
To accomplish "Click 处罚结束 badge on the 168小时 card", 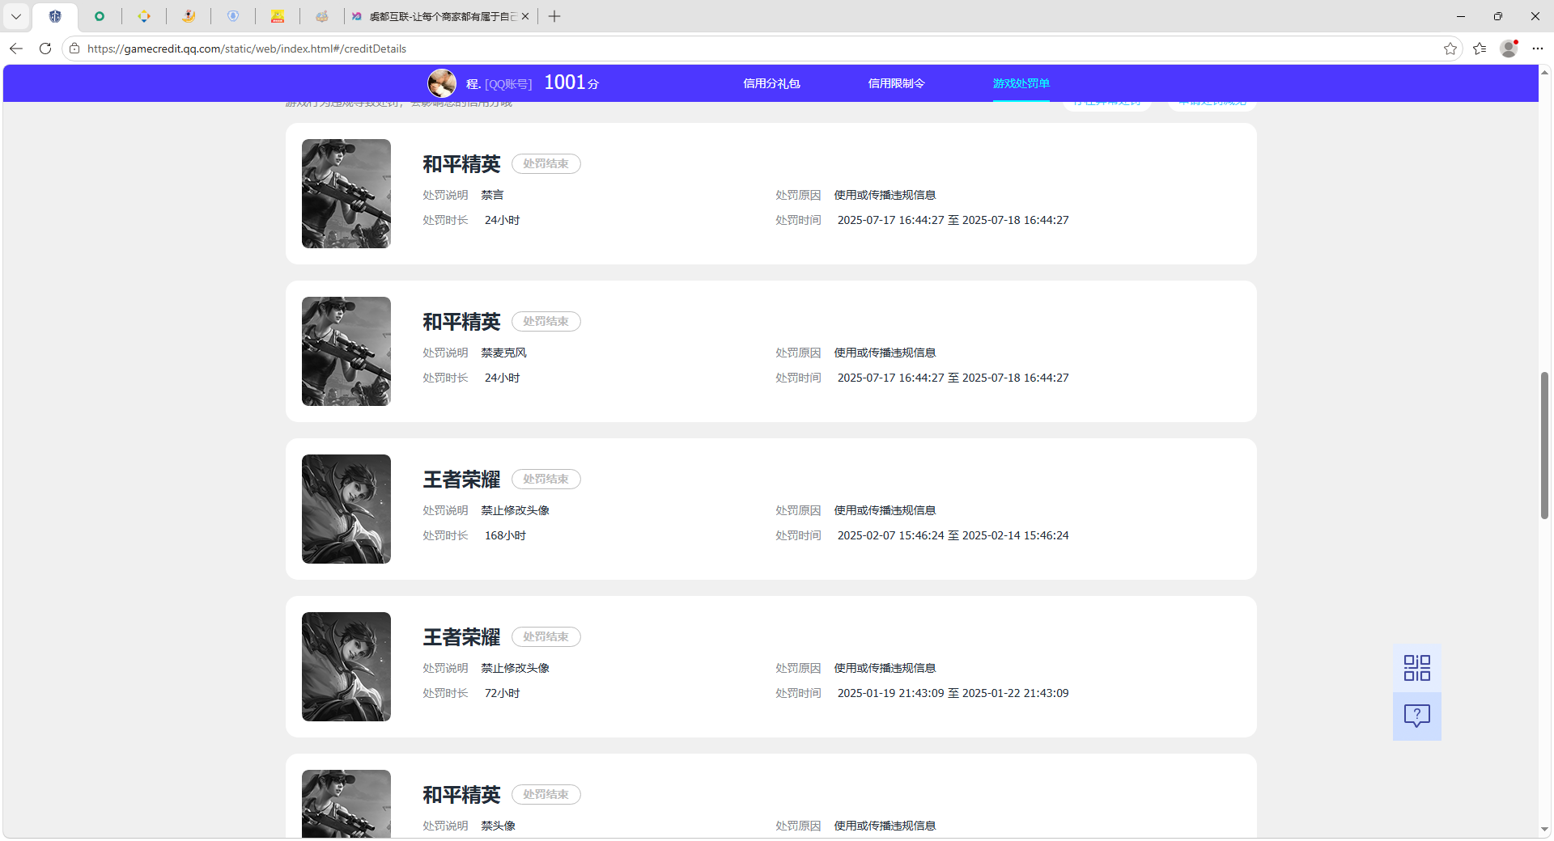I will 546,479.
